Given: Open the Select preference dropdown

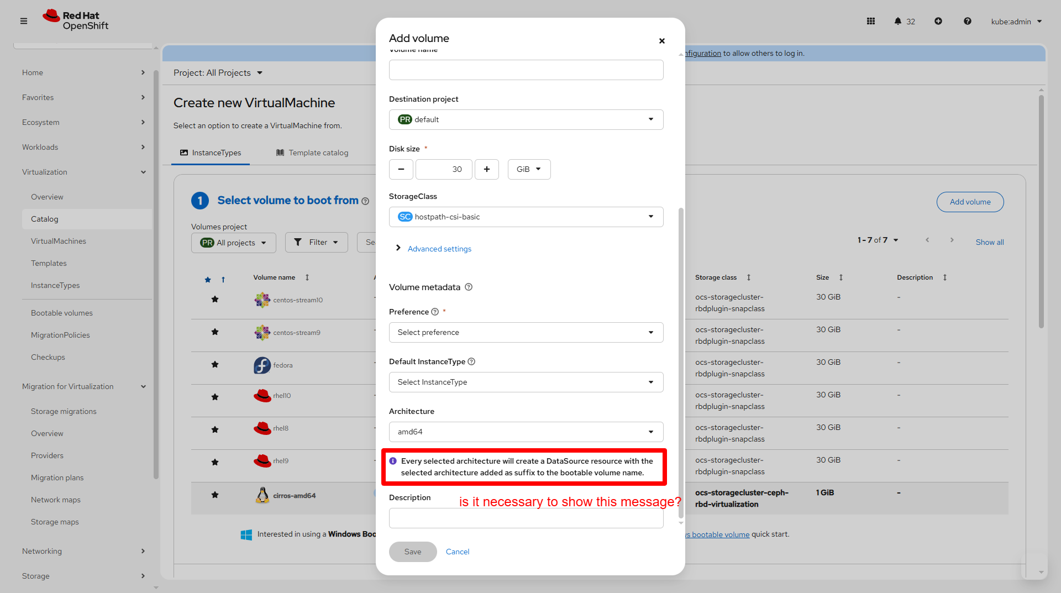Looking at the screenshot, I should [x=526, y=333].
